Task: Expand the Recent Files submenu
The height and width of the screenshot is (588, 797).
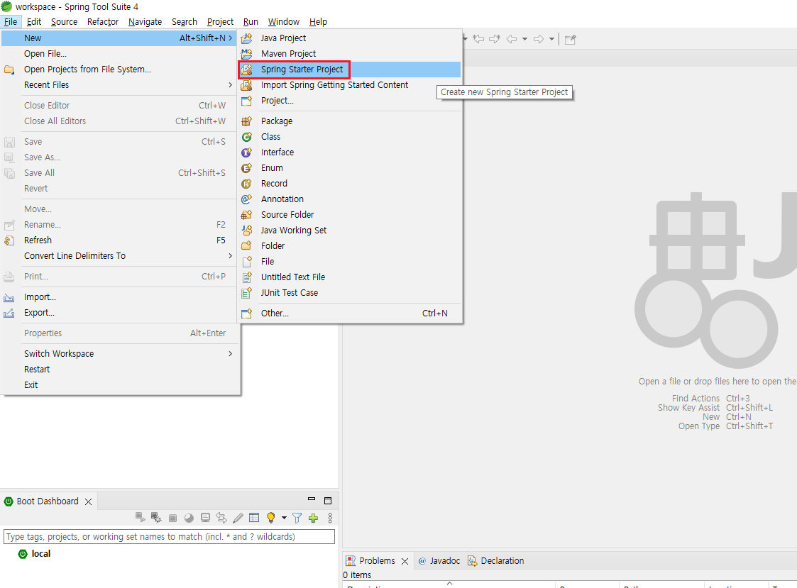Action: pos(231,84)
